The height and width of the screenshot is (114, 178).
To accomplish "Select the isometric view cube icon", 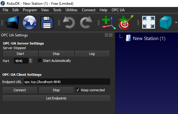I will (x=166, y=22).
